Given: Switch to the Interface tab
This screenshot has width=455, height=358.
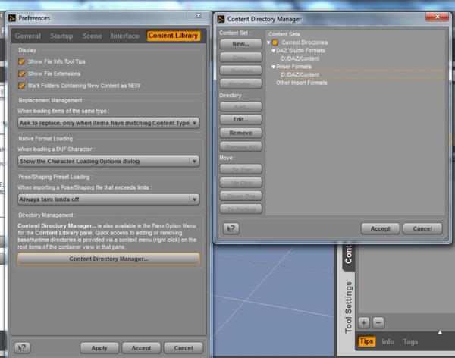Looking at the screenshot, I should pyautogui.click(x=125, y=36).
